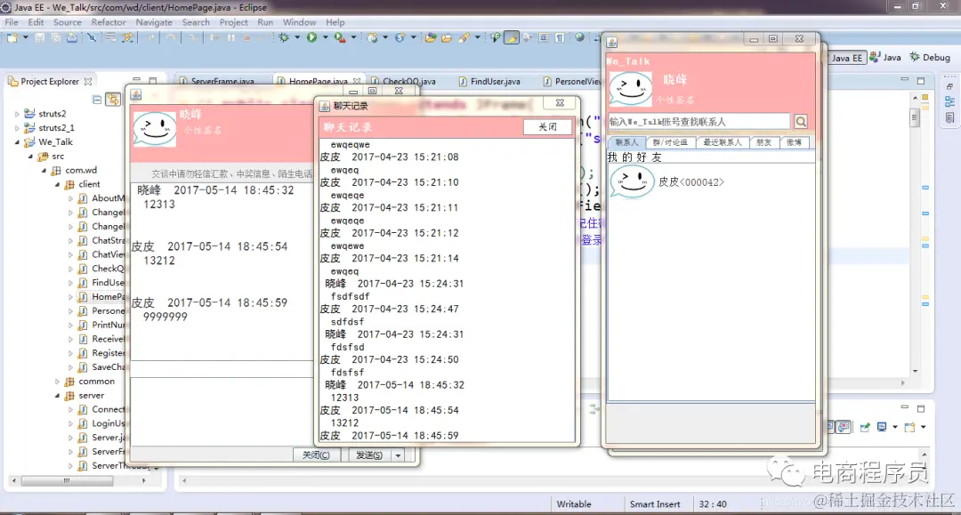Click the 32 : 40 cursor position status
The width and height of the screenshot is (961, 515).
(x=713, y=504)
